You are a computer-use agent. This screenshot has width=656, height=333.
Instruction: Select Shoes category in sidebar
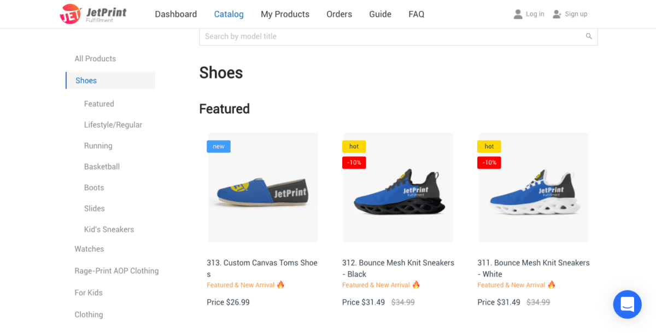coord(86,80)
